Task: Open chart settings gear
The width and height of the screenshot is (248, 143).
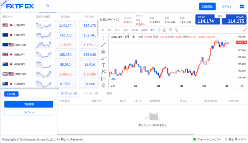Action: pos(242,86)
